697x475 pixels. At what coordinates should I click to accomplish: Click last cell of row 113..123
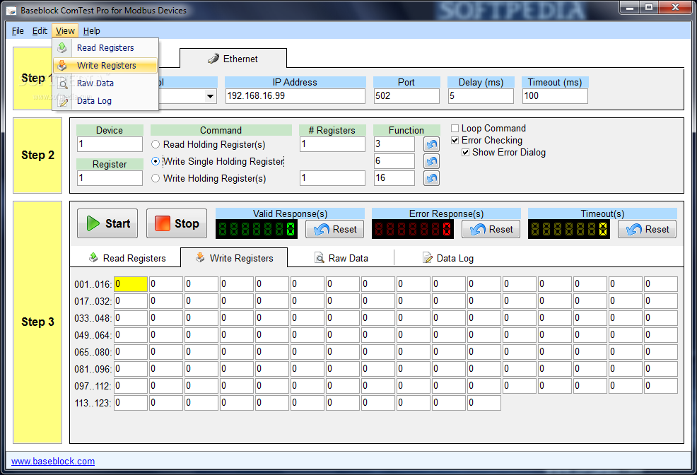484,403
